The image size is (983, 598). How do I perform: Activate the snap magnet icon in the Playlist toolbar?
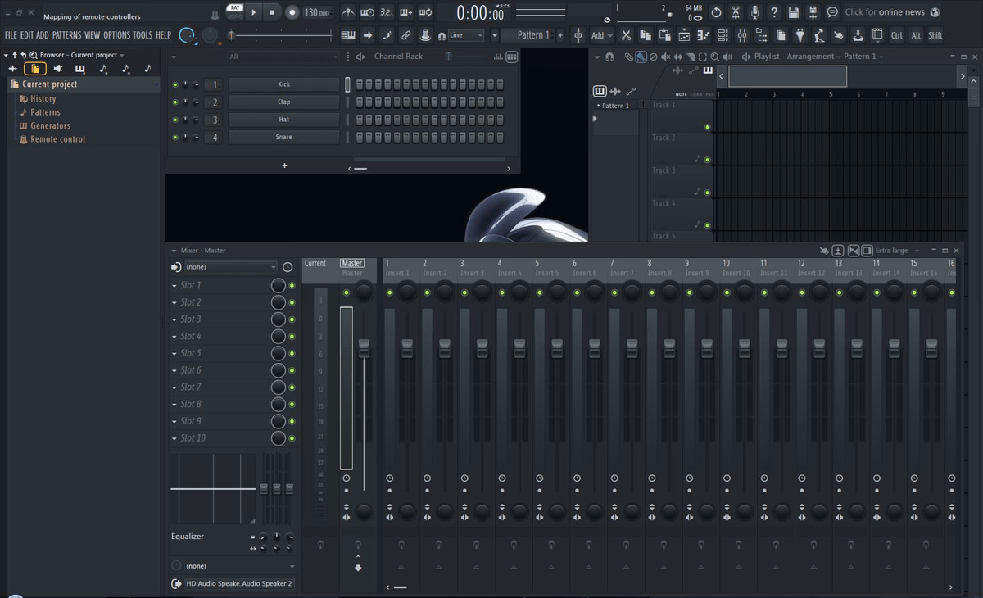click(x=609, y=57)
